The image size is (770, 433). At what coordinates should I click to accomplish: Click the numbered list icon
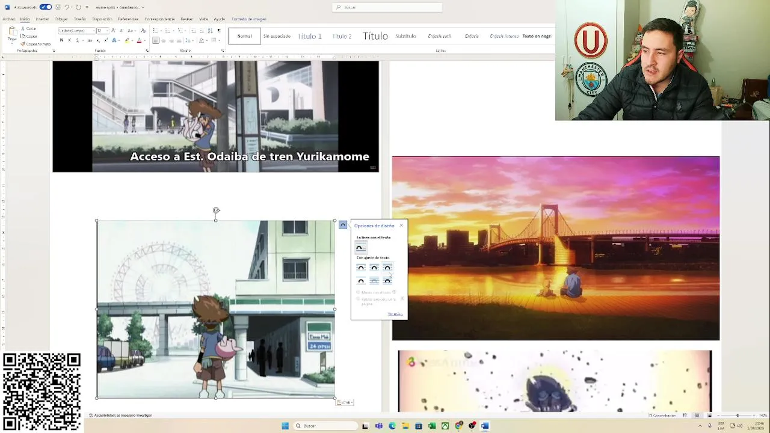click(168, 31)
